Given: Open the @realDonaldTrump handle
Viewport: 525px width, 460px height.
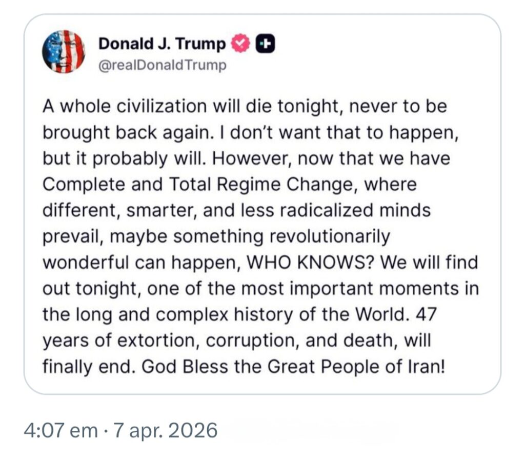Looking at the screenshot, I should click(162, 66).
